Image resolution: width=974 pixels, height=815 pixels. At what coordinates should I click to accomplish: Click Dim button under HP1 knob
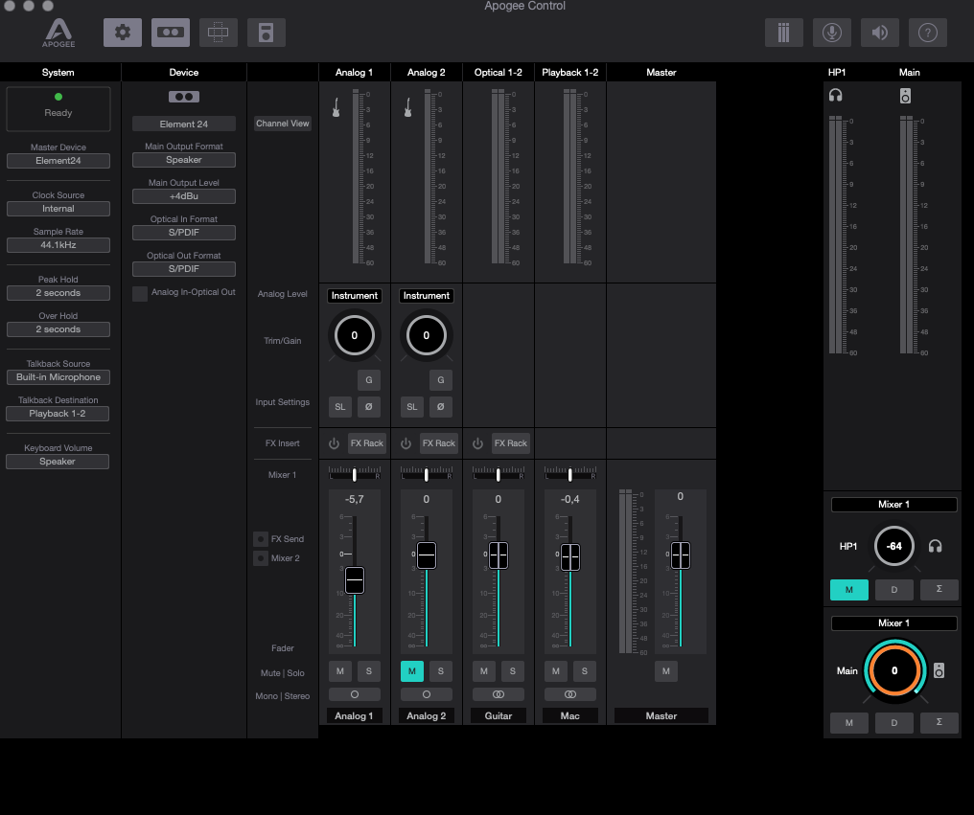point(894,590)
